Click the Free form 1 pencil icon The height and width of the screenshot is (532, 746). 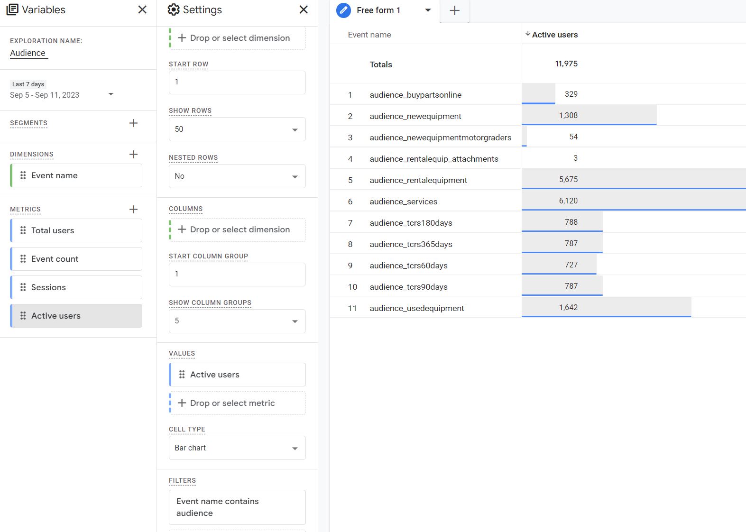coord(343,10)
